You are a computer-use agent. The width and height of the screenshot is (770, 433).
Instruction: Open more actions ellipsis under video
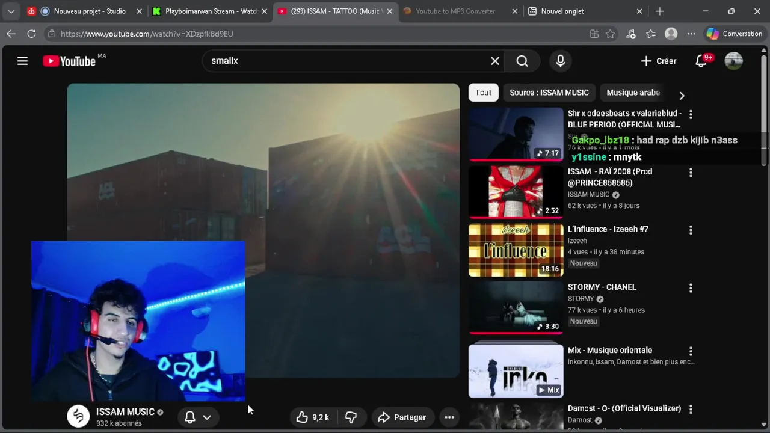click(449, 417)
